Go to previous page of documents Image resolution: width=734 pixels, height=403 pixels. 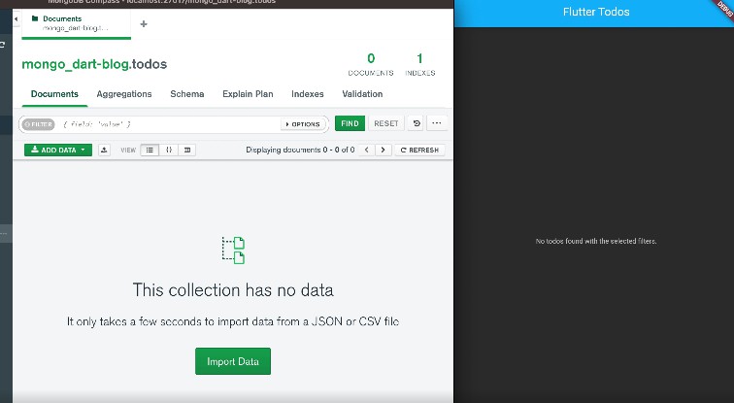coord(367,150)
